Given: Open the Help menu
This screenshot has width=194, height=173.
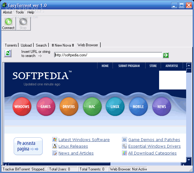Looking at the screenshot, I should click(x=31, y=12).
